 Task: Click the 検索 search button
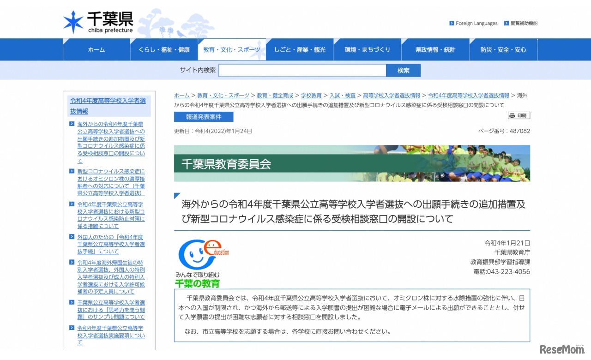[x=403, y=70]
